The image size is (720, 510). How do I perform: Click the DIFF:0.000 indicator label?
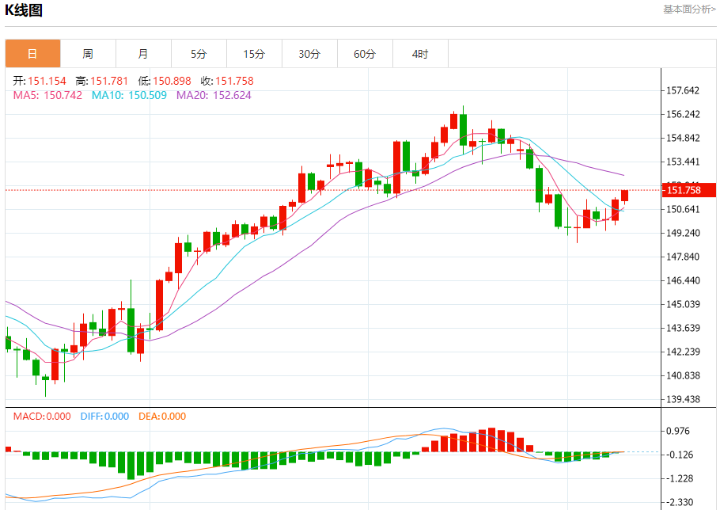(104, 417)
